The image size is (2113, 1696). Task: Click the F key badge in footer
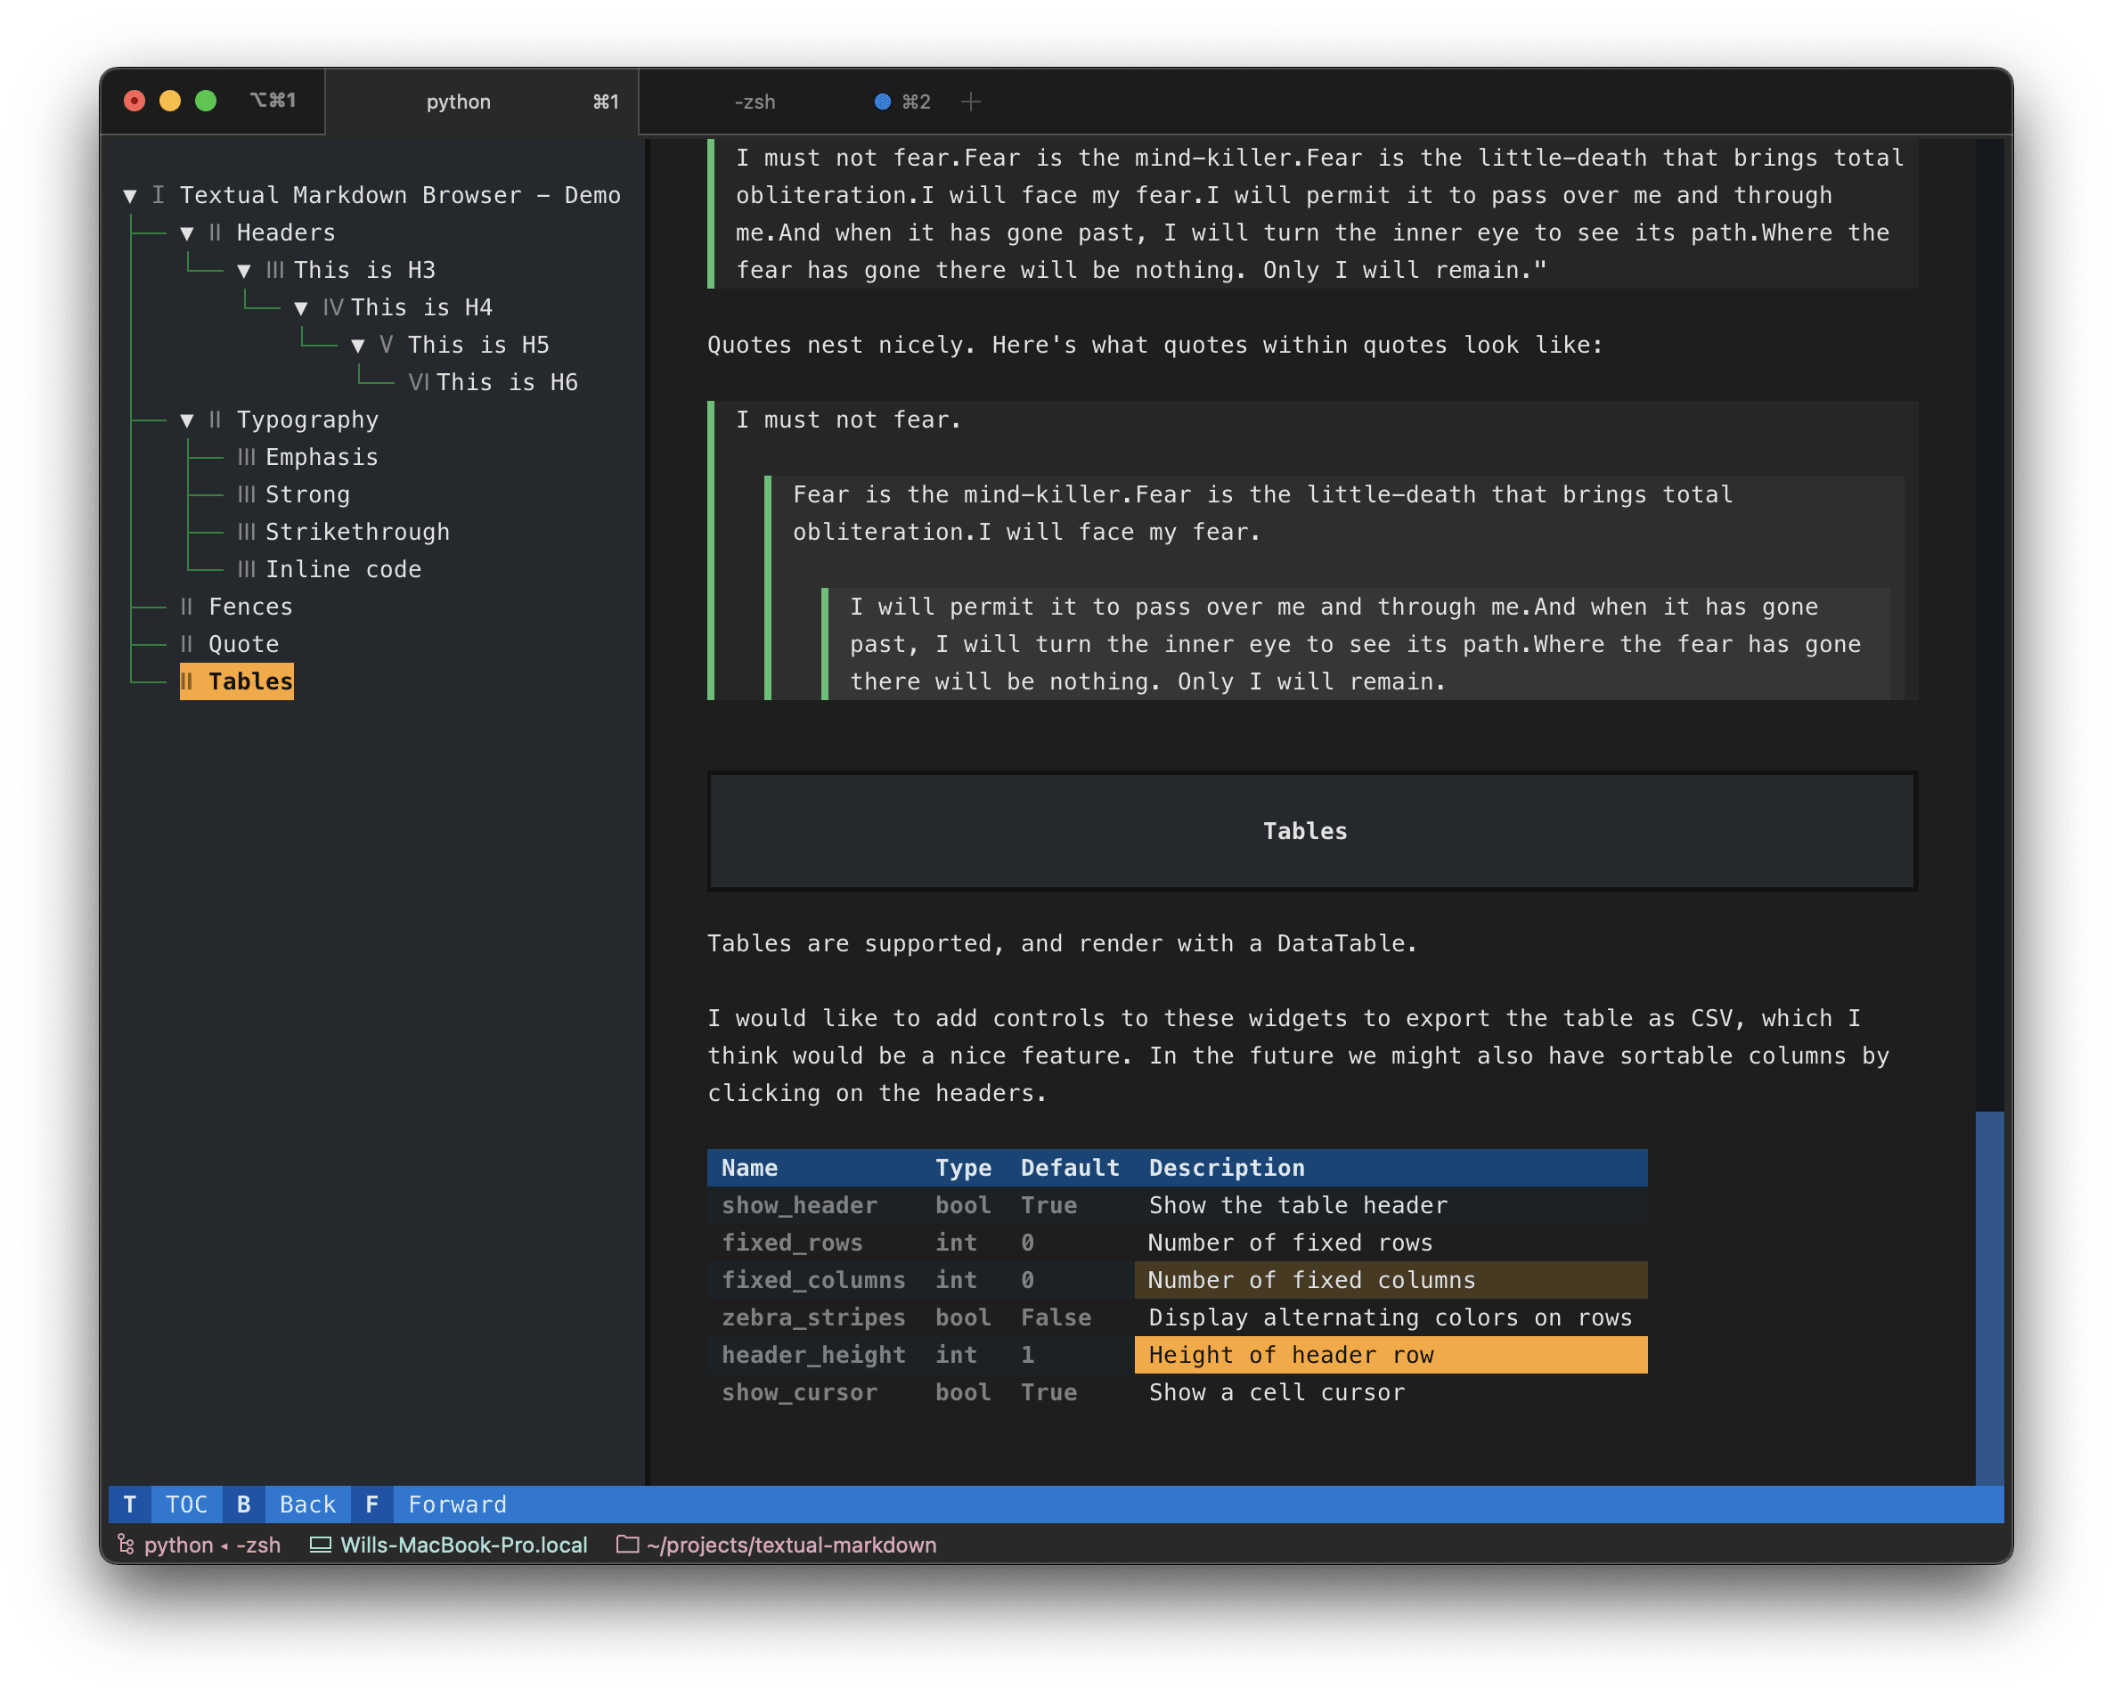tap(372, 1504)
